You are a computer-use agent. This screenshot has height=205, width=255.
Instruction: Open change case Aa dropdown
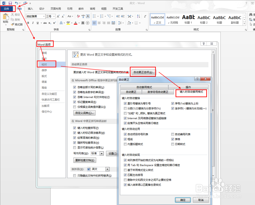[70, 16]
